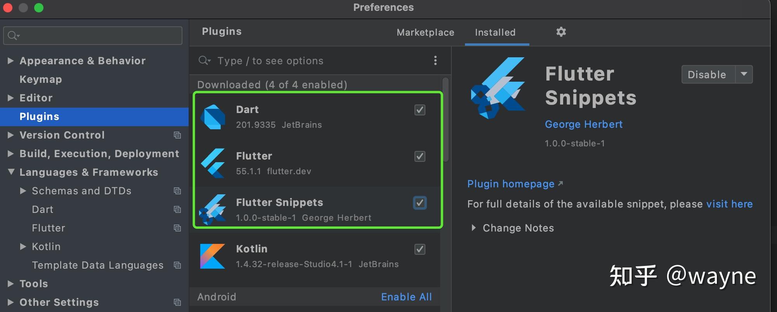Click the icon beside Template Data Languages
The height and width of the screenshot is (312, 777).
click(177, 265)
